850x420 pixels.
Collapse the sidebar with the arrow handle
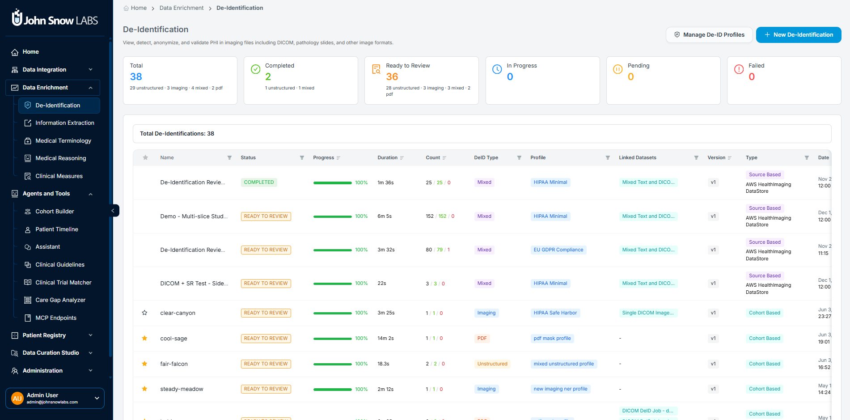tap(113, 211)
